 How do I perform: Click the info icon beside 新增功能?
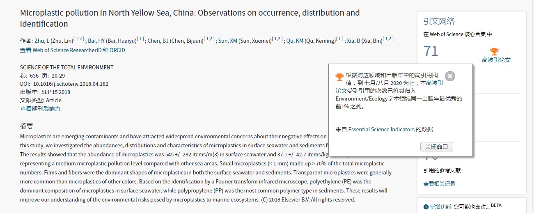tap(426, 207)
